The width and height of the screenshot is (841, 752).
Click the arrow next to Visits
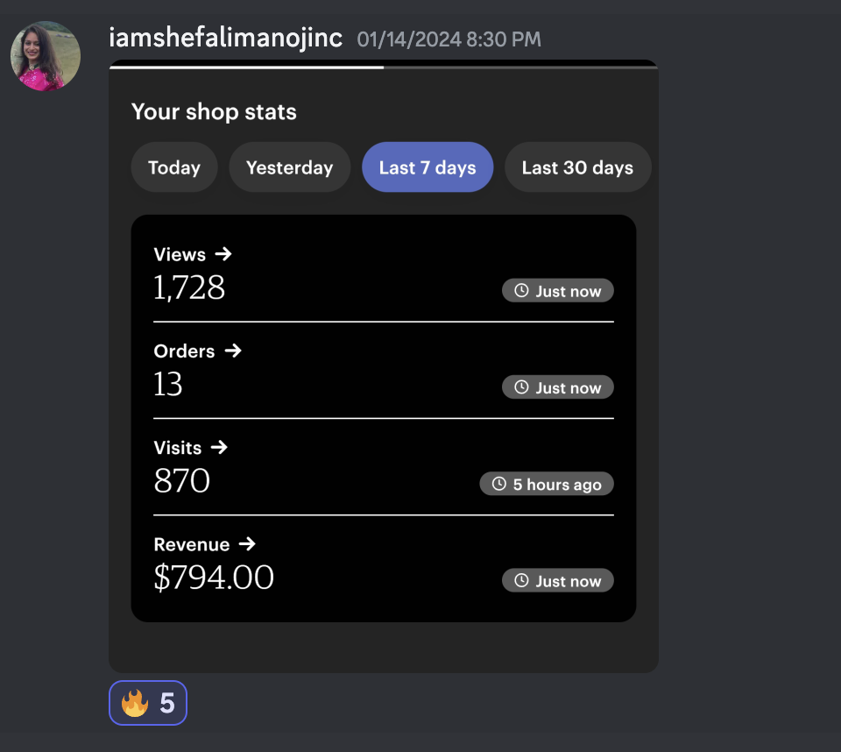tap(219, 447)
